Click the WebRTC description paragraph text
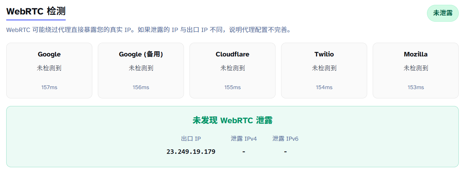This screenshot has height=170, width=465. click(x=149, y=30)
